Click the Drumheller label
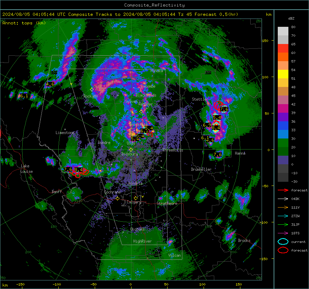This screenshot has height=289, width=309. pyautogui.click(x=201, y=169)
